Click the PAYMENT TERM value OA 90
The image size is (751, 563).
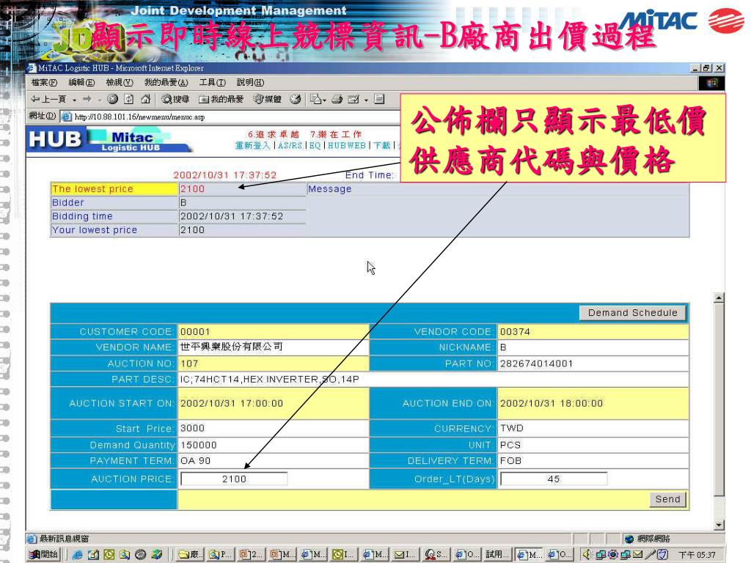click(x=195, y=460)
